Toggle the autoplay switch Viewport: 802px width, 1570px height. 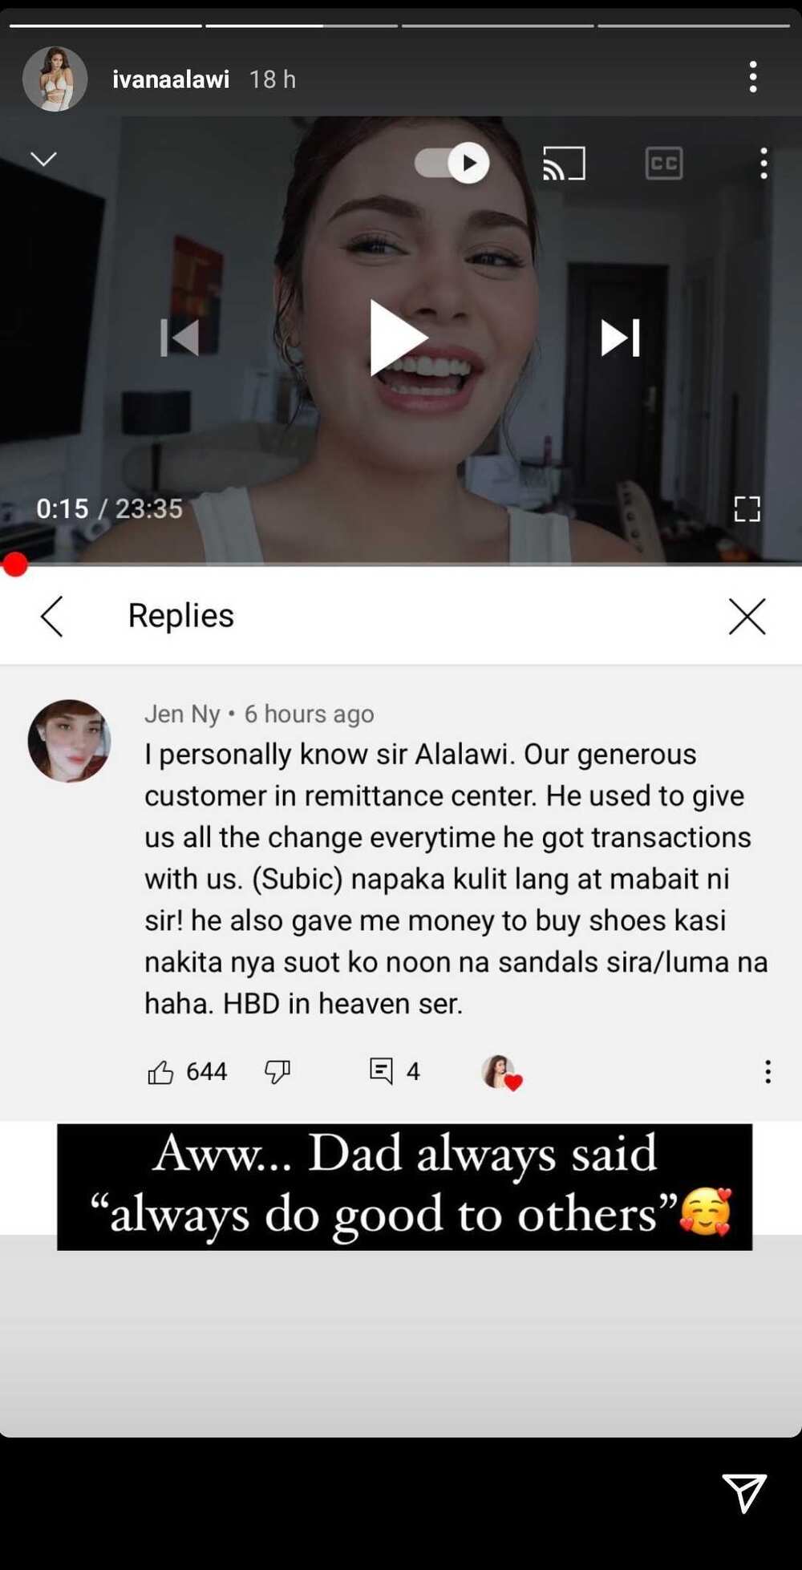point(452,164)
